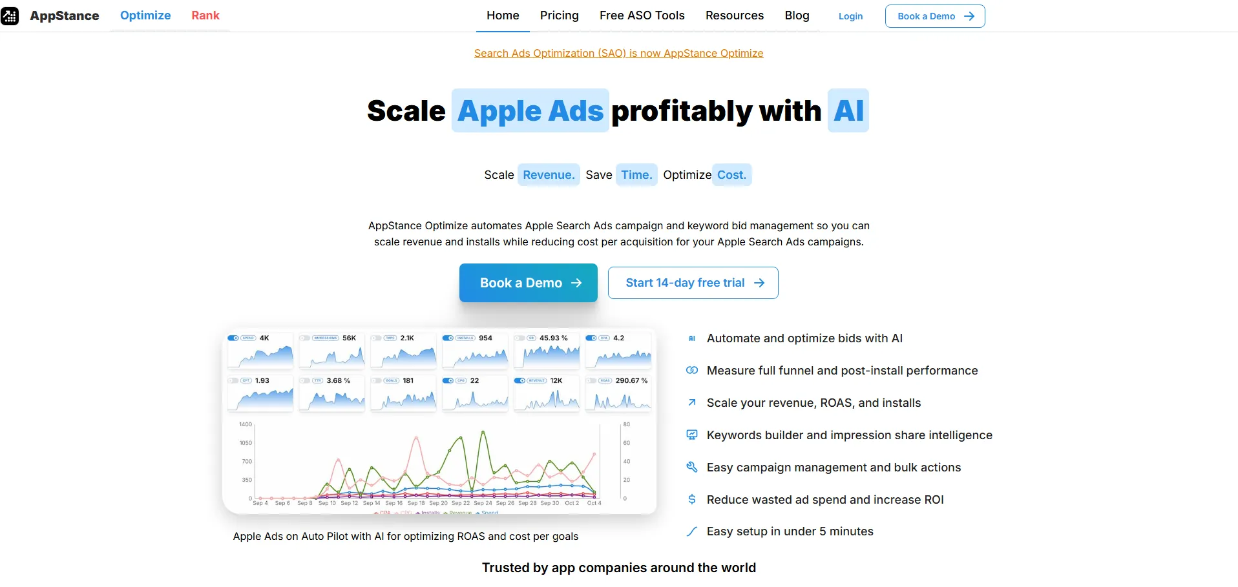Click the dollar icon beside Reduce wasted spend
Image resolution: width=1238 pixels, height=587 pixels.
692,500
